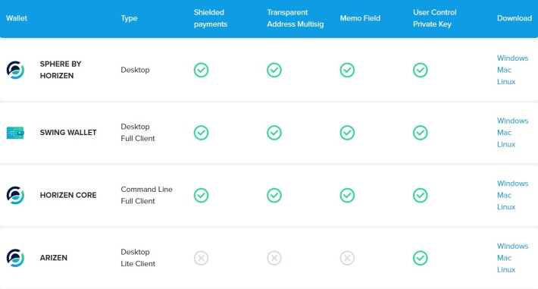The width and height of the screenshot is (538, 289).
Task: Click the Wallet column header
Action: click(17, 18)
